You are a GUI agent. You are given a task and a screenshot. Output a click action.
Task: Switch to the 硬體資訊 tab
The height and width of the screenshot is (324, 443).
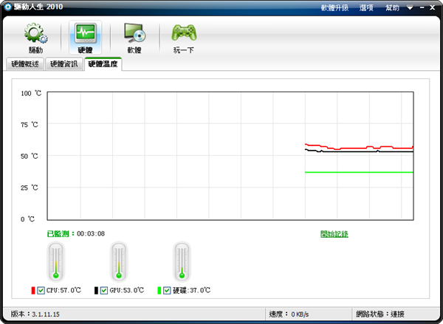point(63,64)
